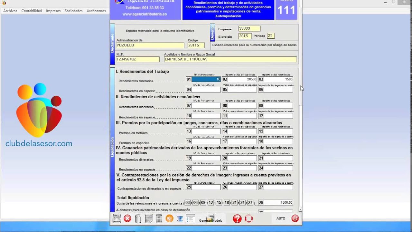Click the red question mark help icon

click(x=237, y=218)
